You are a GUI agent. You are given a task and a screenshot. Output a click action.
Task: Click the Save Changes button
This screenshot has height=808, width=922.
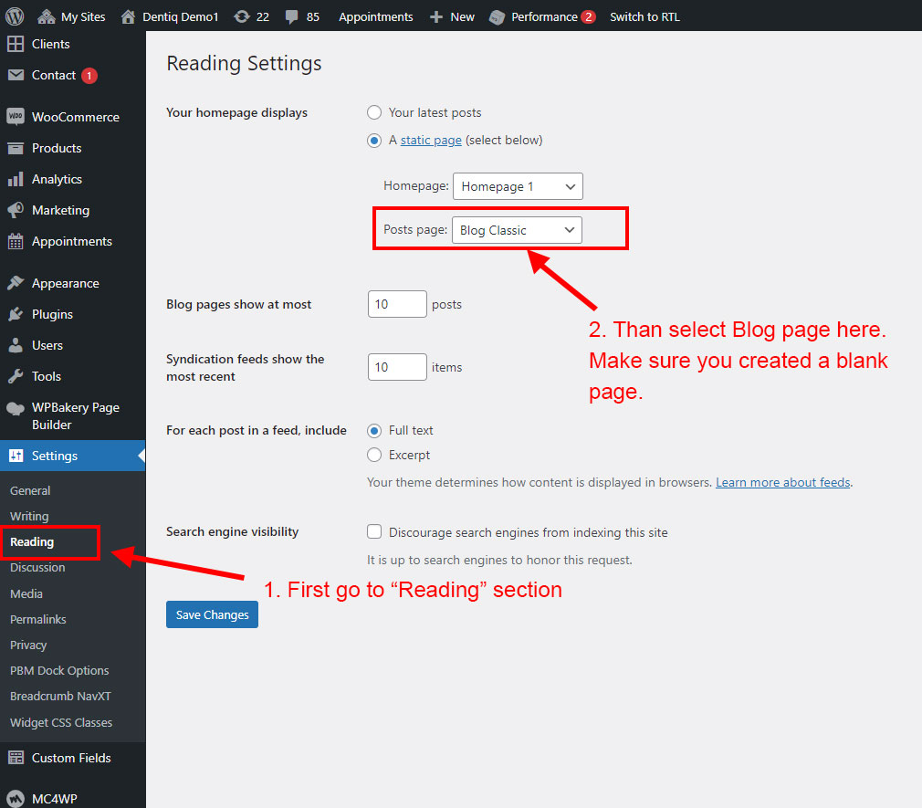click(x=212, y=614)
